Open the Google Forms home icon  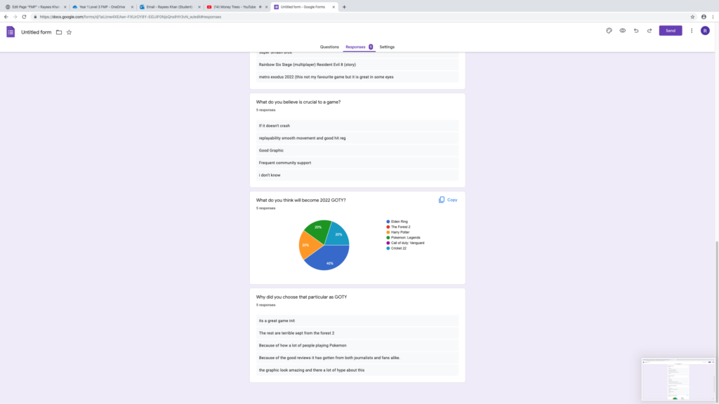coord(11,32)
